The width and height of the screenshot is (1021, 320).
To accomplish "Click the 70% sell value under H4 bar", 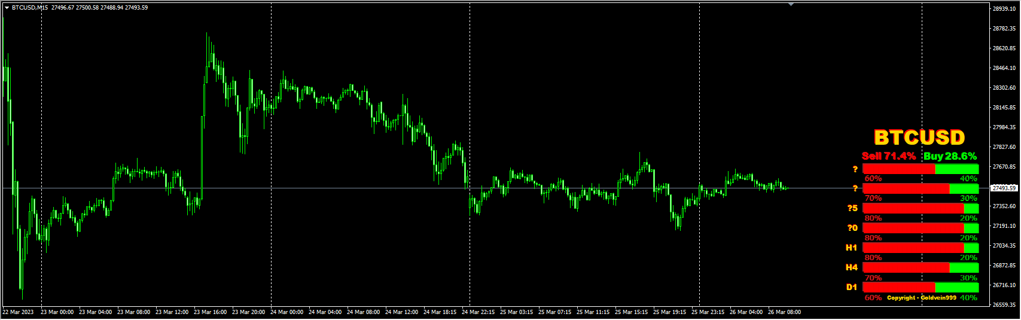I will [873, 278].
